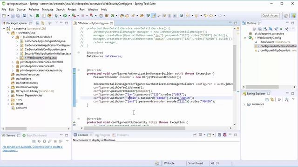
Task: Open the Run button dropdown arrow
Action: point(69,15)
